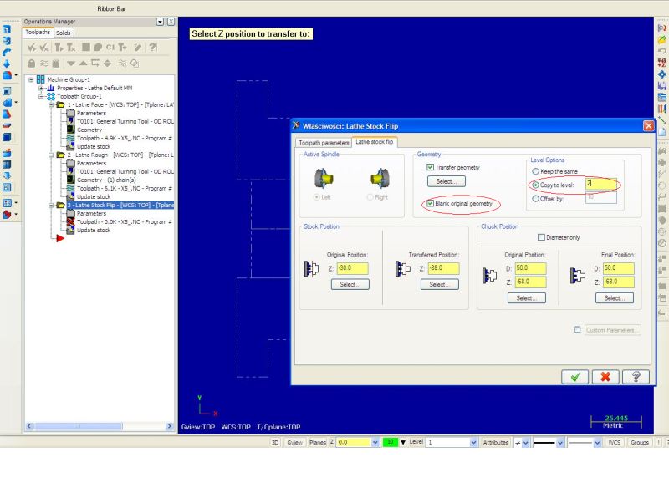669x498 pixels.
Task: Click the Select all dirty operations icon
Action: tap(43, 48)
